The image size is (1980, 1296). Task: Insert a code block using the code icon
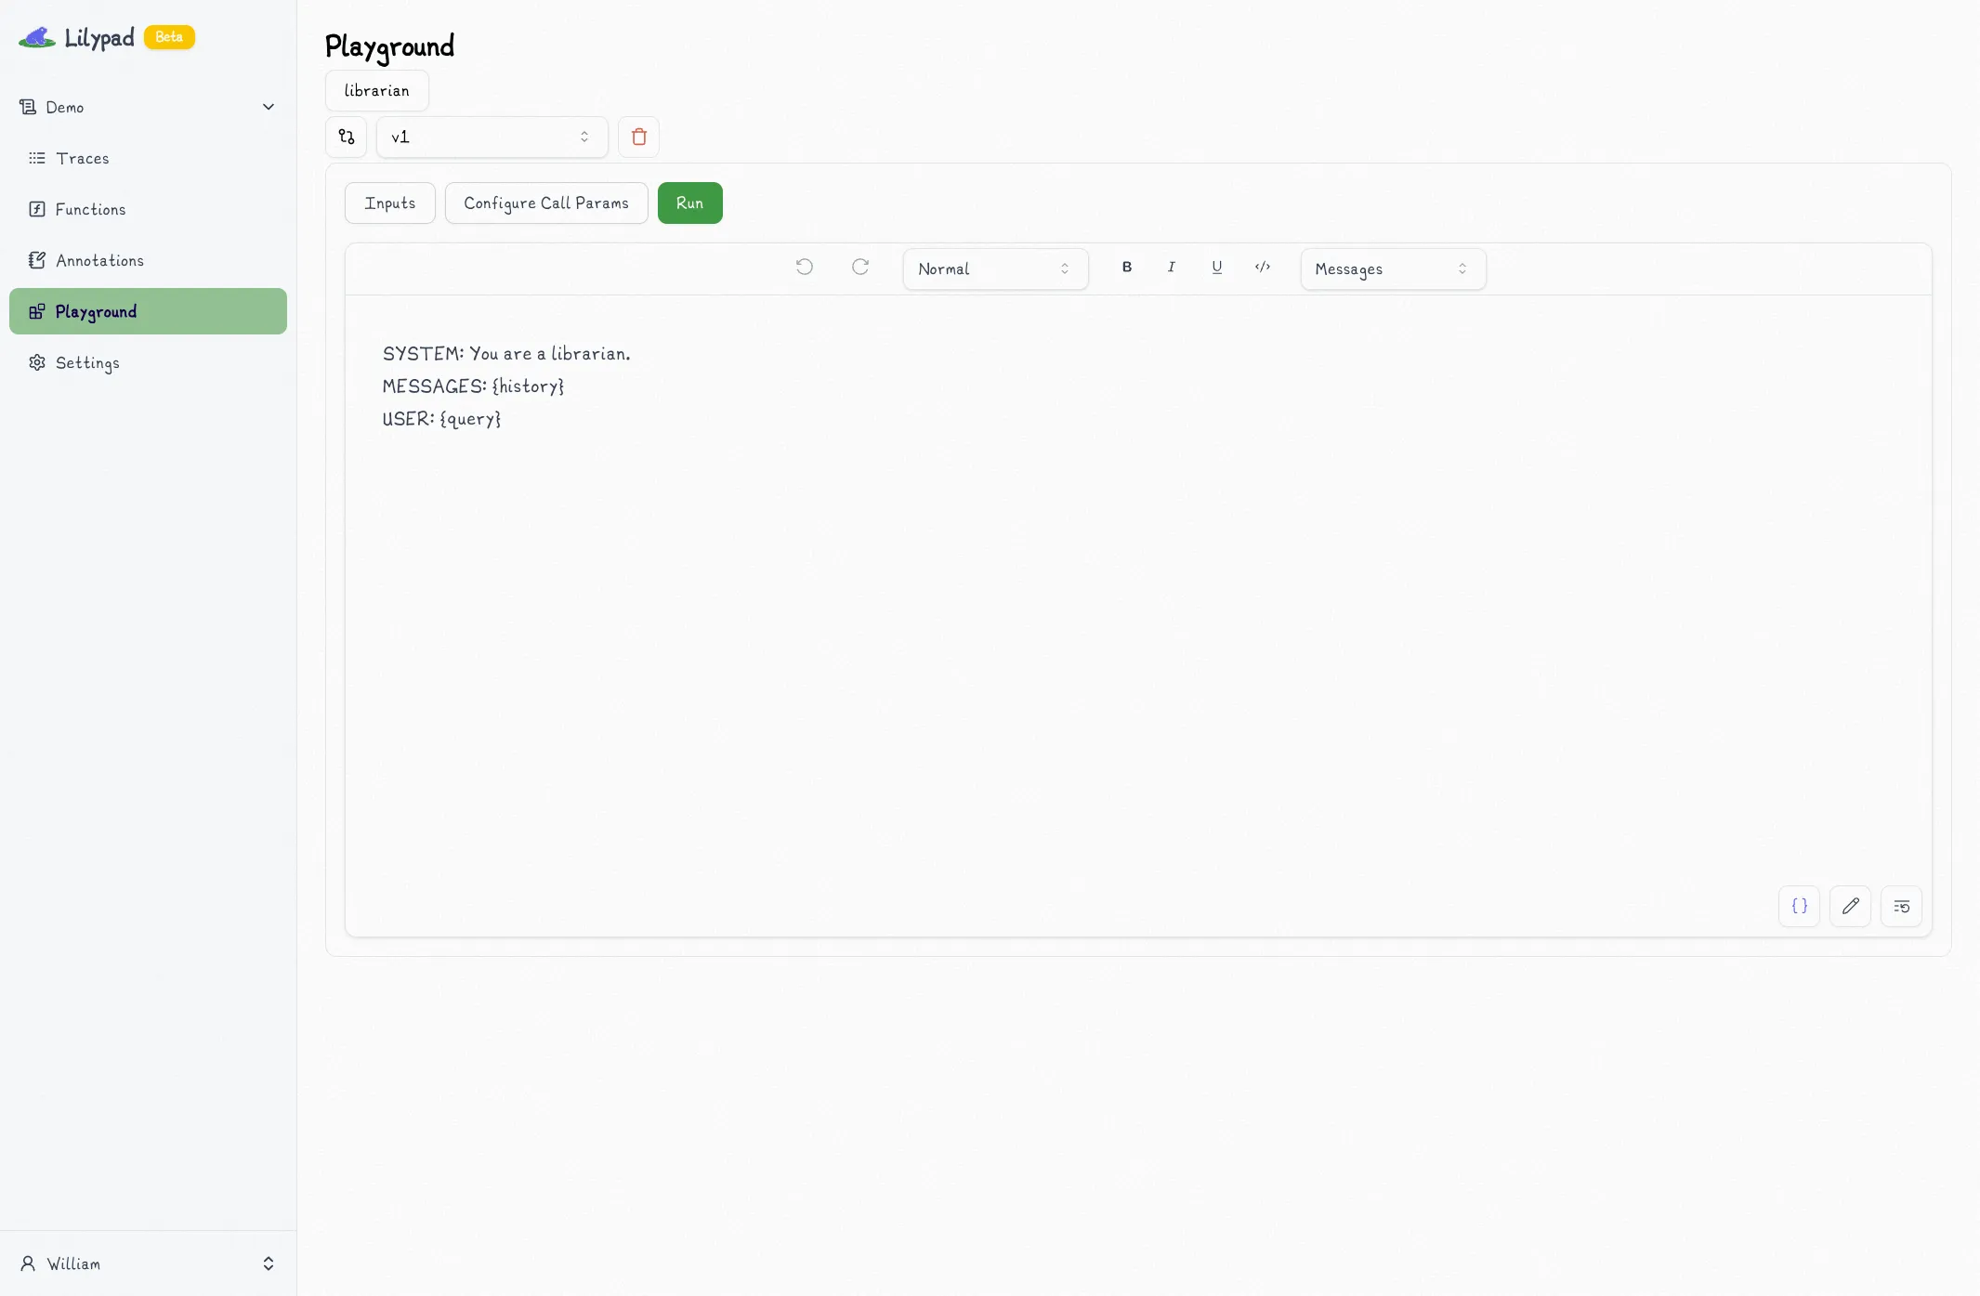coord(1263,268)
